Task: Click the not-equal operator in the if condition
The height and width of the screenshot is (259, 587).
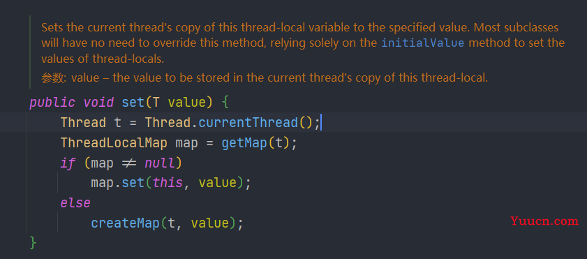Action: [129, 163]
